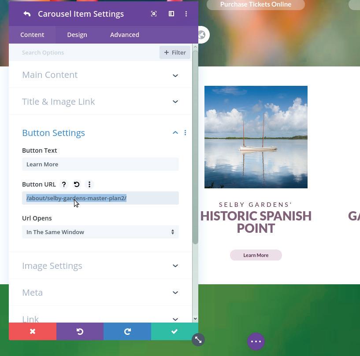The height and width of the screenshot is (356, 360).
Task: Click the Url Opens label
Action: (x=37, y=218)
